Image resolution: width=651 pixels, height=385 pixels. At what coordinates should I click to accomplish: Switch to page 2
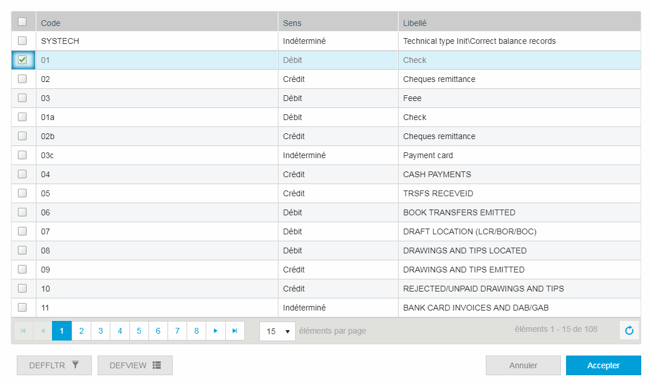tap(81, 331)
